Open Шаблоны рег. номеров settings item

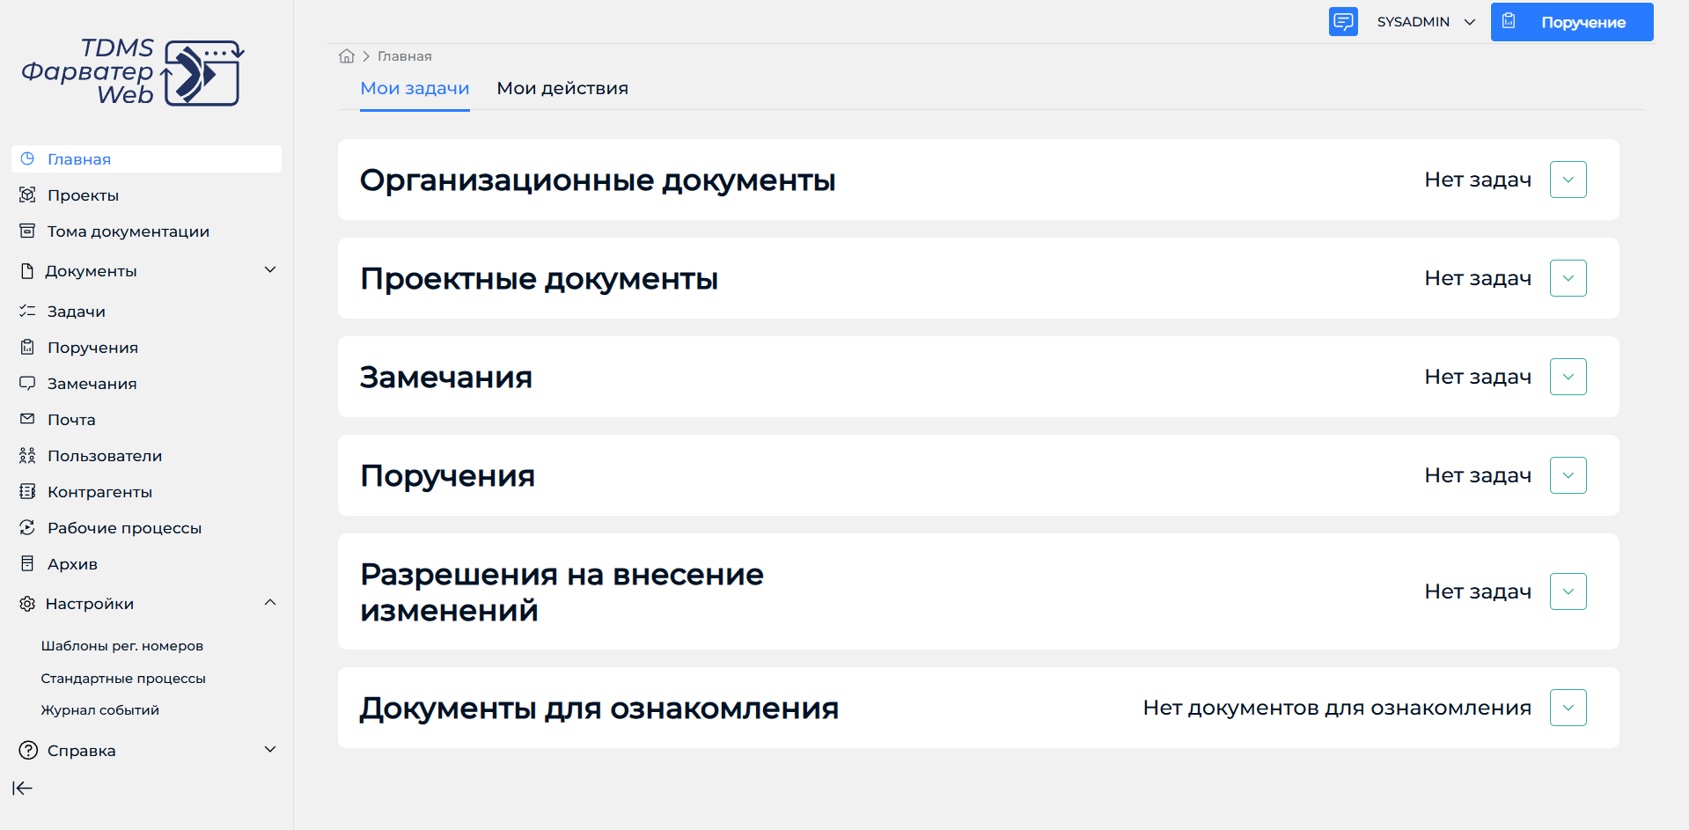coord(122,645)
